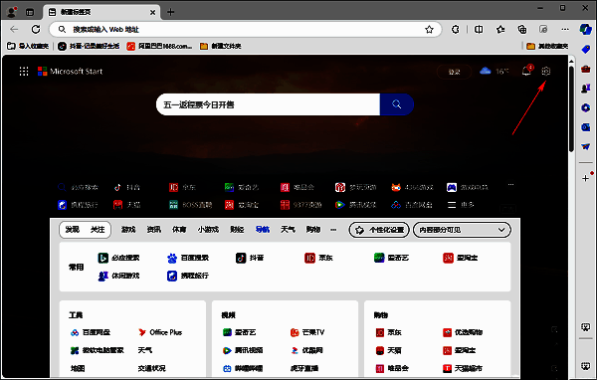Screen dimensions: 597x380
Task: Click the Microsoft Start search input field
Action: [x=268, y=104]
